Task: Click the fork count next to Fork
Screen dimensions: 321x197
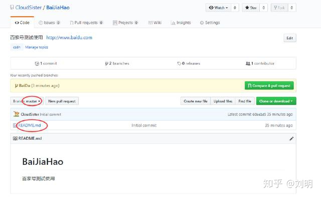Action: click(292, 8)
